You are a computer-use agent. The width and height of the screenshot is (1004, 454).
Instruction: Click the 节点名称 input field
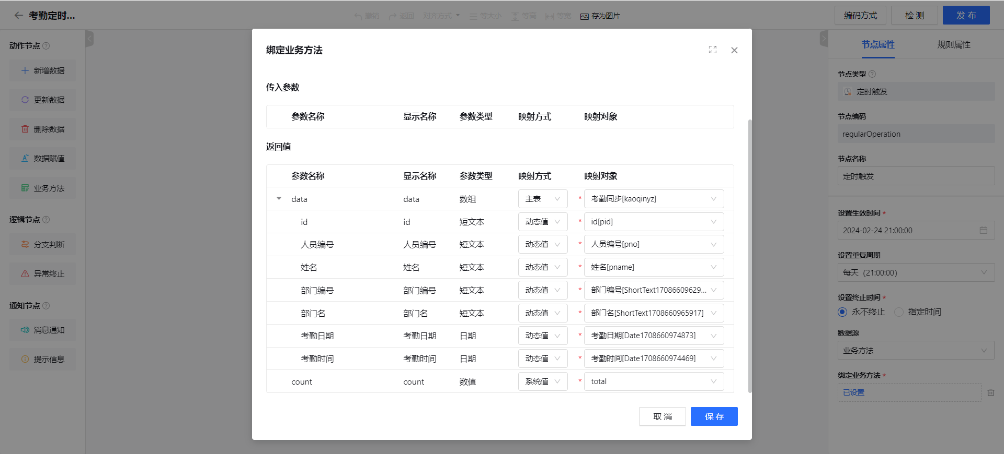pos(916,176)
